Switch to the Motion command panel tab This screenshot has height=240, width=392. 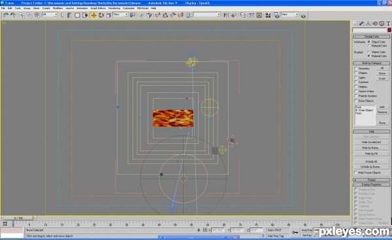(x=375, y=24)
